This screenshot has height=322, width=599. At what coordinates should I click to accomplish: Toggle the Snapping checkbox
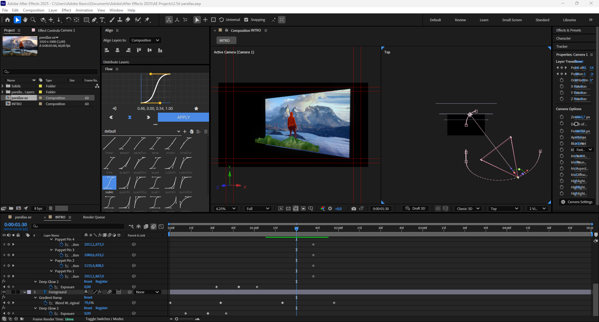click(x=246, y=20)
